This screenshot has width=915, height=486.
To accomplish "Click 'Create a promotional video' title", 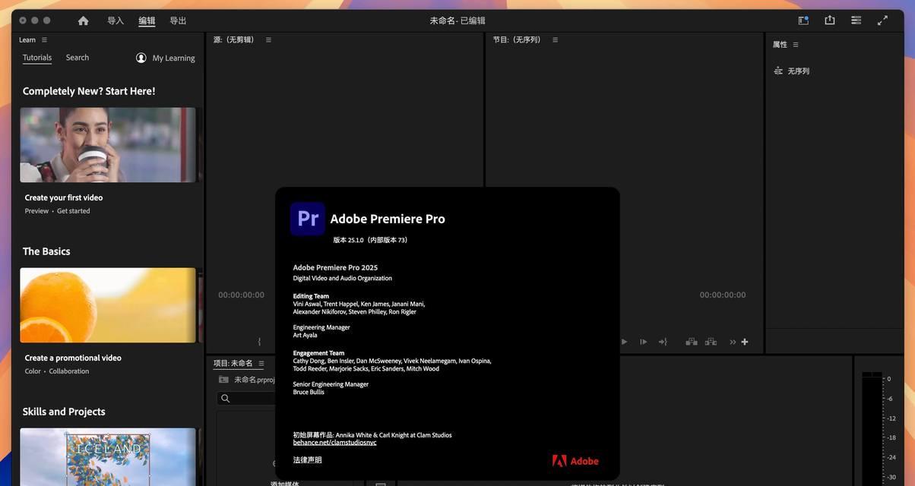I will (x=73, y=358).
